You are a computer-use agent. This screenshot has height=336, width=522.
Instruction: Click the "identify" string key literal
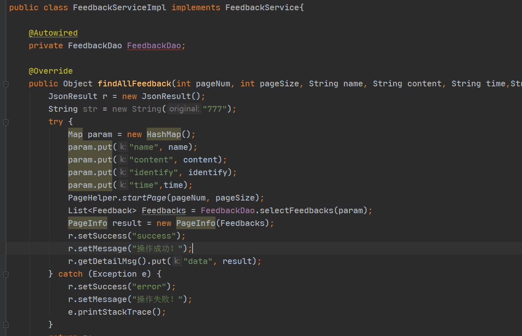[154, 172]
